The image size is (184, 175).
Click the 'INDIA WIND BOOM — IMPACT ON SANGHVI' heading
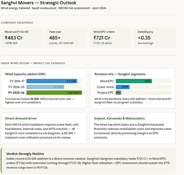pyautogui.click(x=33, y=63)
